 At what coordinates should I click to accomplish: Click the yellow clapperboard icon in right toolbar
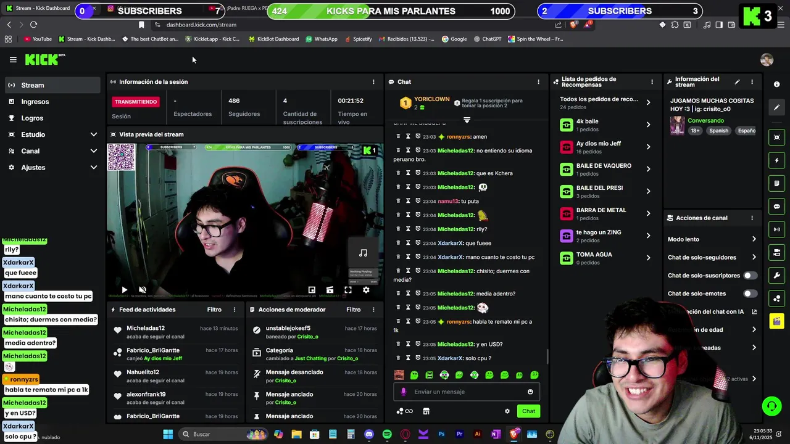coord(777,321)
